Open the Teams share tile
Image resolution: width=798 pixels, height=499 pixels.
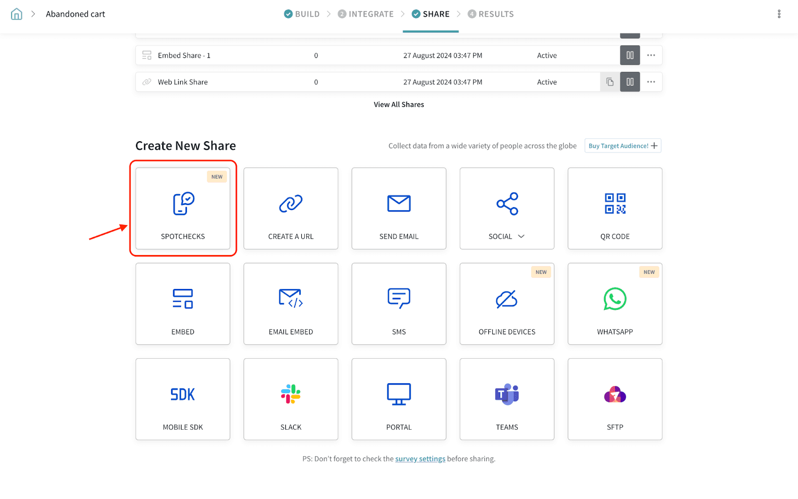(x=507, y=399)
